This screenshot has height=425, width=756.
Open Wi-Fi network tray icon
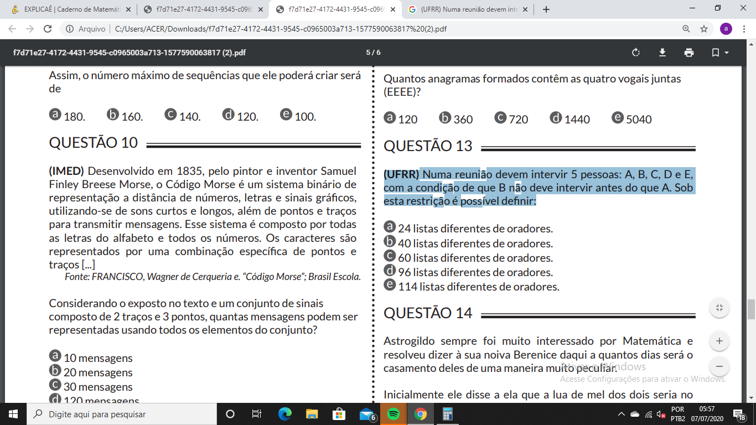[x=649, y=414]
